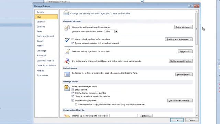Click the cleaned-up items folder text field
The width and height of the screenshot is (220, 124).
(124, 116)
